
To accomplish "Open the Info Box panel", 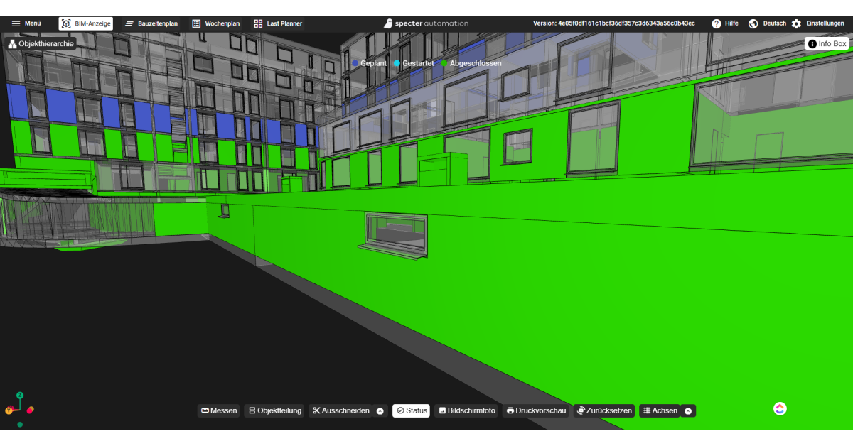I will tap(827, 43).
